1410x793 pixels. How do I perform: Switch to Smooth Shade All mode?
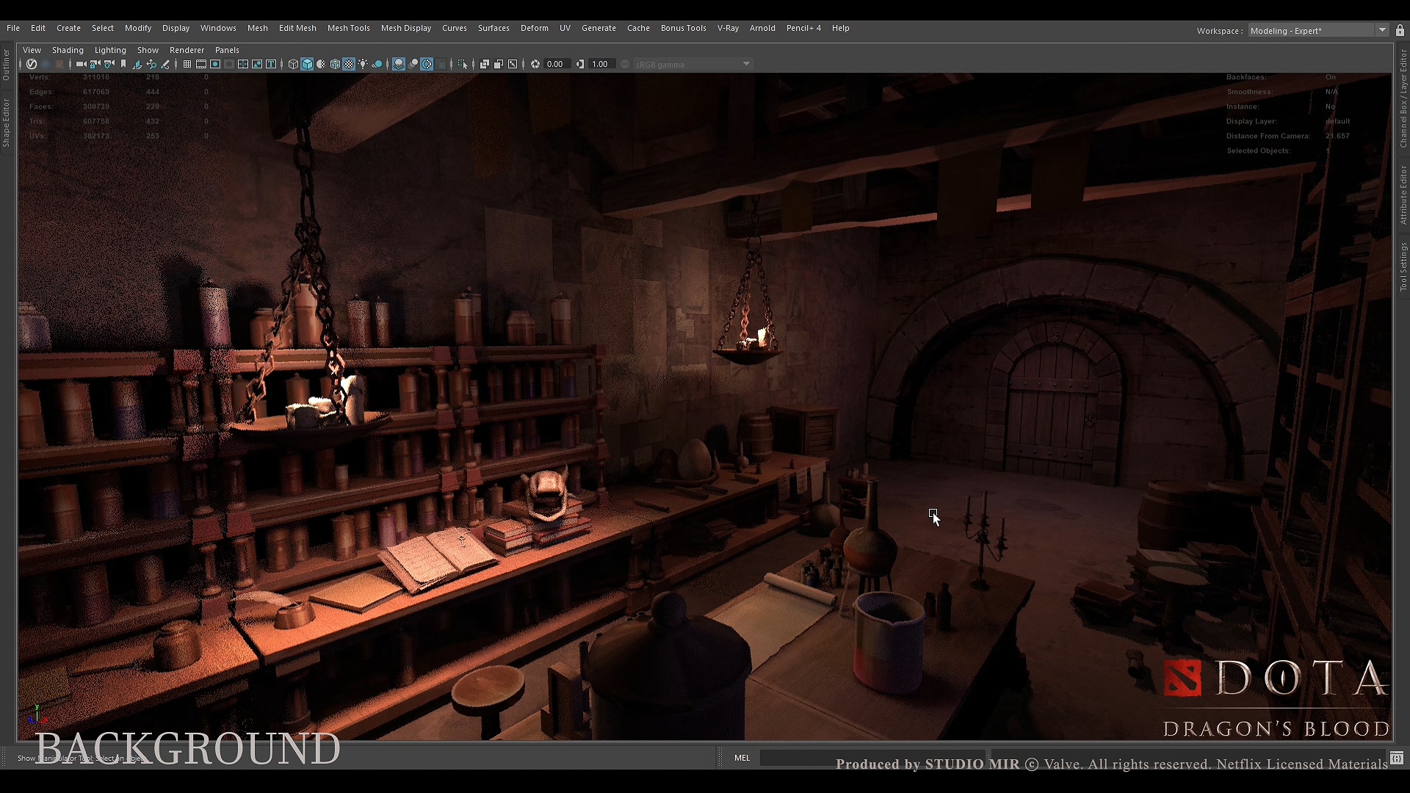click(x=307, y=64)
